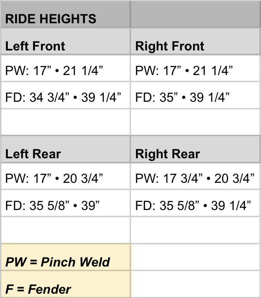The width and height of the screenshot is (261, 298).
Task: Select empty cell below Left Front FD row
Action: tap(66, 122)
